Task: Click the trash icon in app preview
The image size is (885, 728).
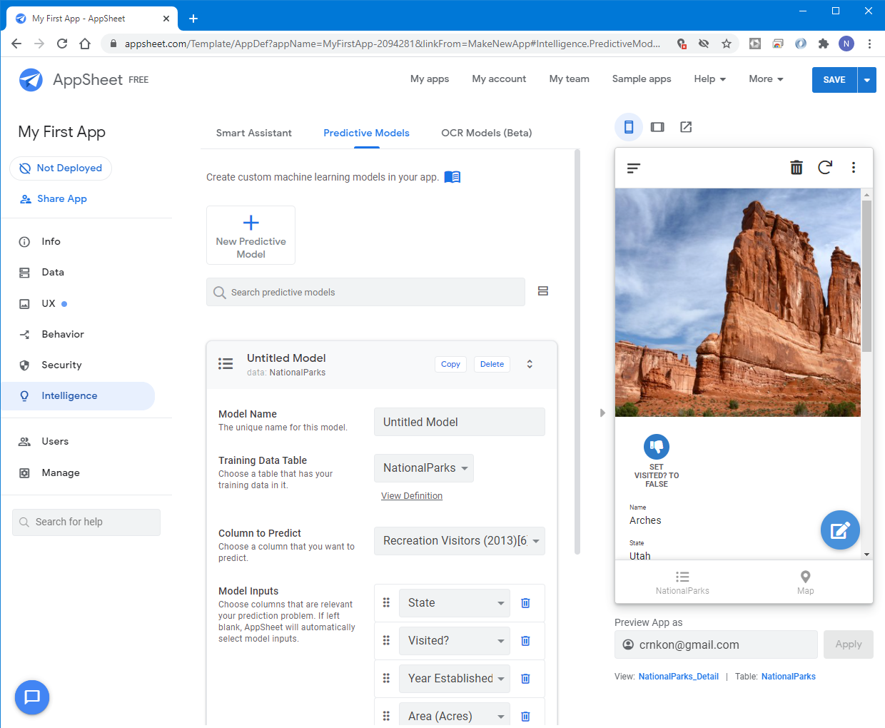Action: [x=796, y=168]
